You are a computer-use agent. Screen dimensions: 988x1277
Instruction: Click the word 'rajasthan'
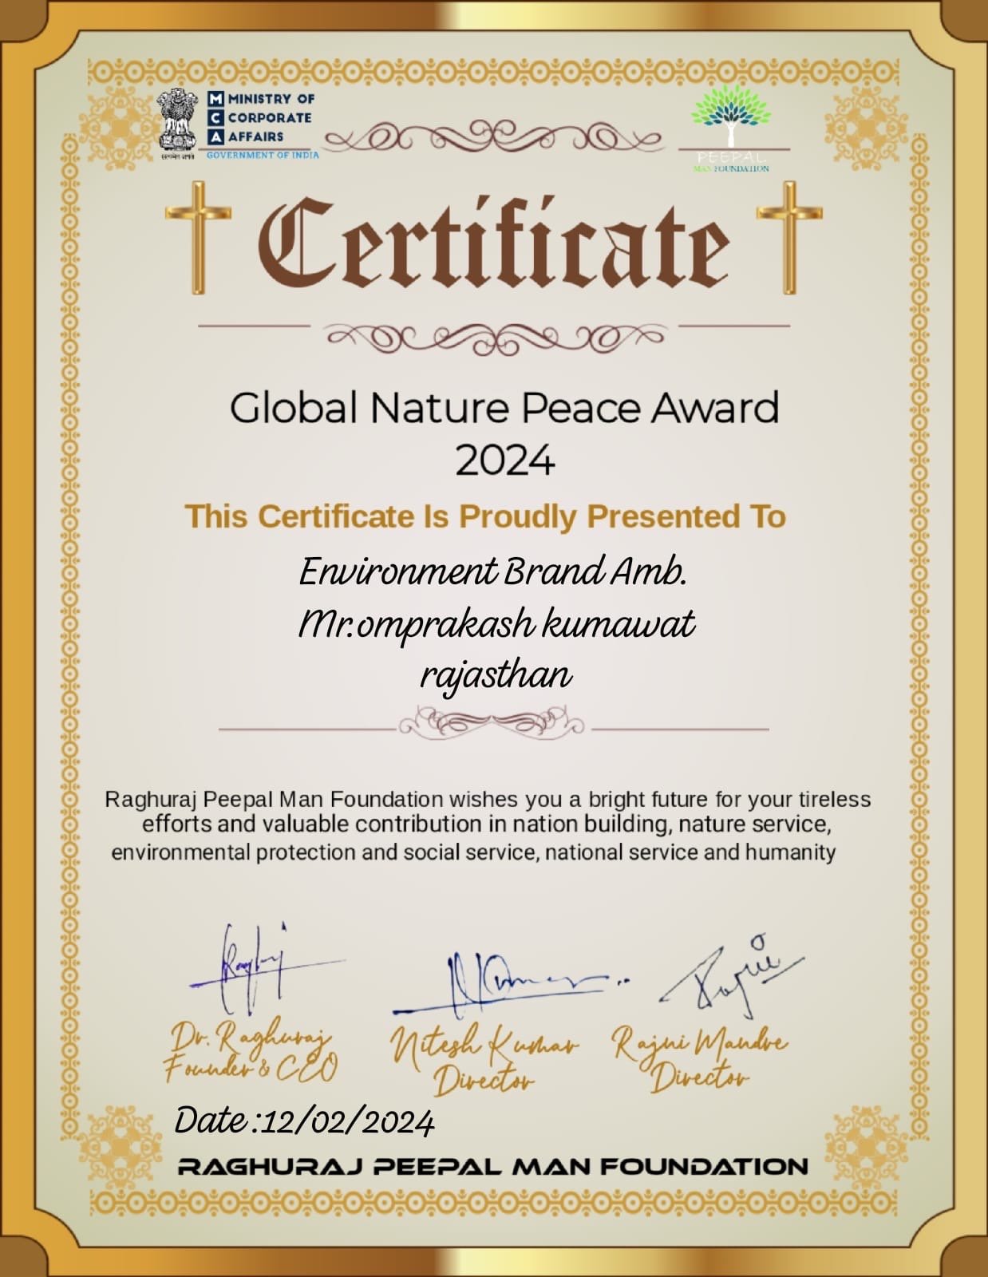click(x=496, y=677)
